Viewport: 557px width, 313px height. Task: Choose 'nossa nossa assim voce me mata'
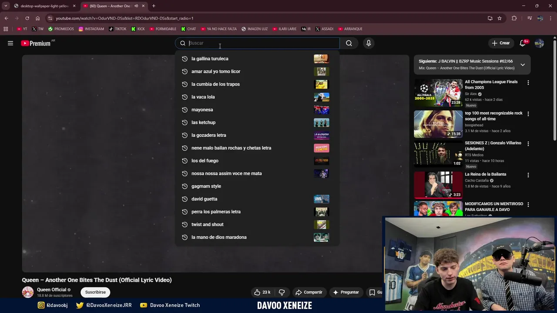[257, 173]
